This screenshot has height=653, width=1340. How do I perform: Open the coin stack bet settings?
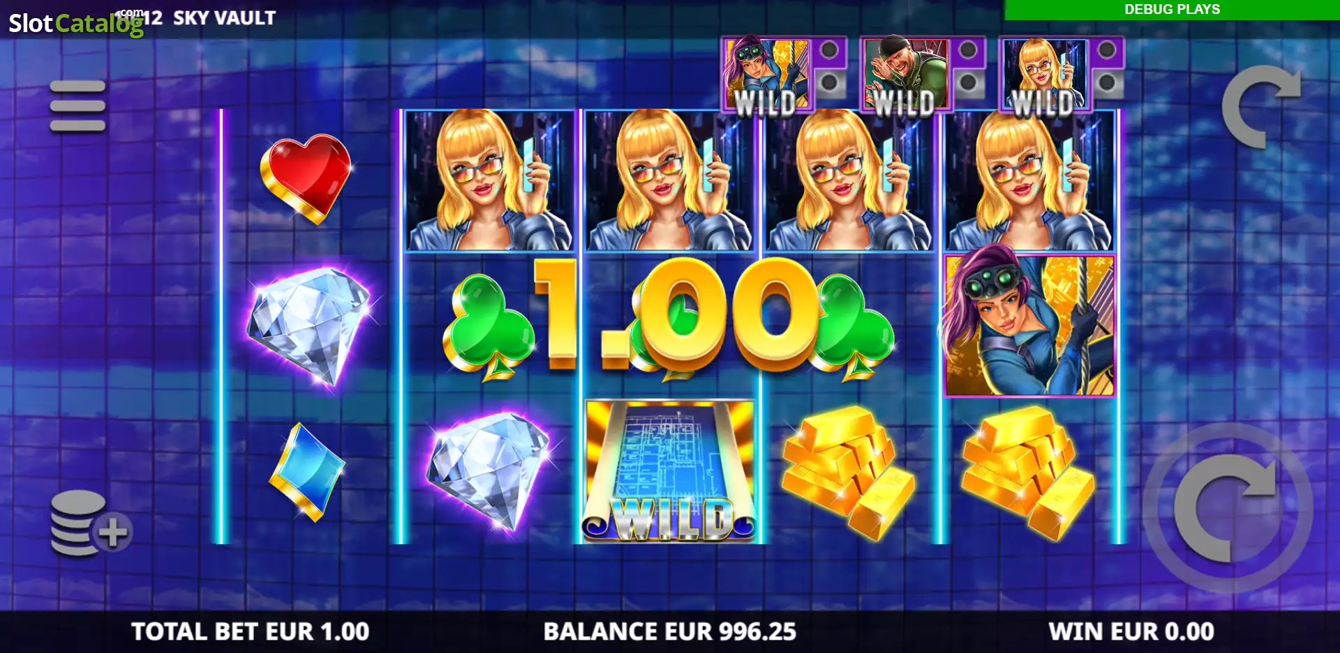point(89,523)
